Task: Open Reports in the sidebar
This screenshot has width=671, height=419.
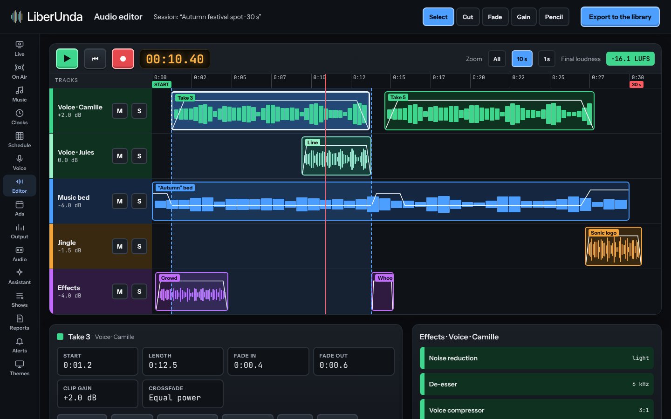Action: coord(20,322)
